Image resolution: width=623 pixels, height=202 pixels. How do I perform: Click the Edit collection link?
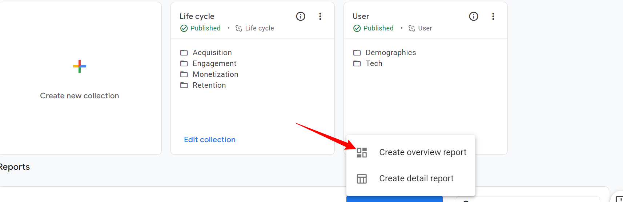[x=210, y=140]
